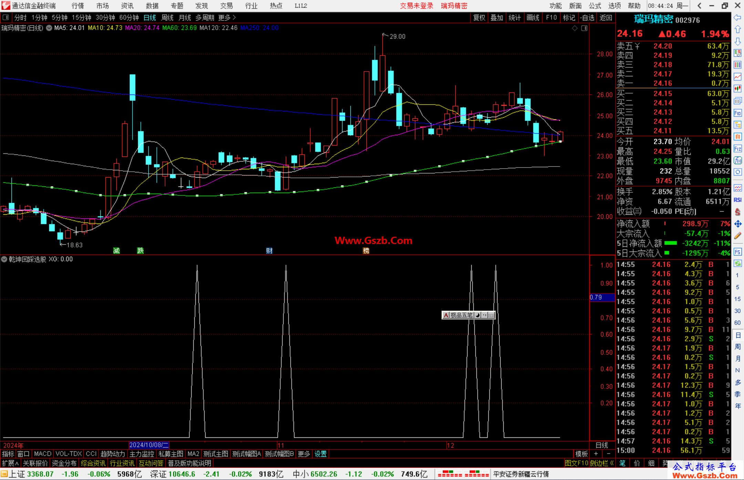The image size is (744, 480).
Task: Click the 0.79 value marker on indicator axis
Action: 602,297
